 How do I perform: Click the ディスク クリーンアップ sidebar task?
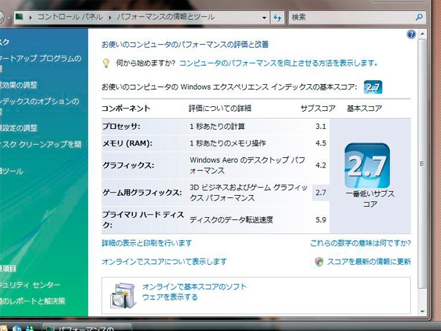tap(41, 144)
